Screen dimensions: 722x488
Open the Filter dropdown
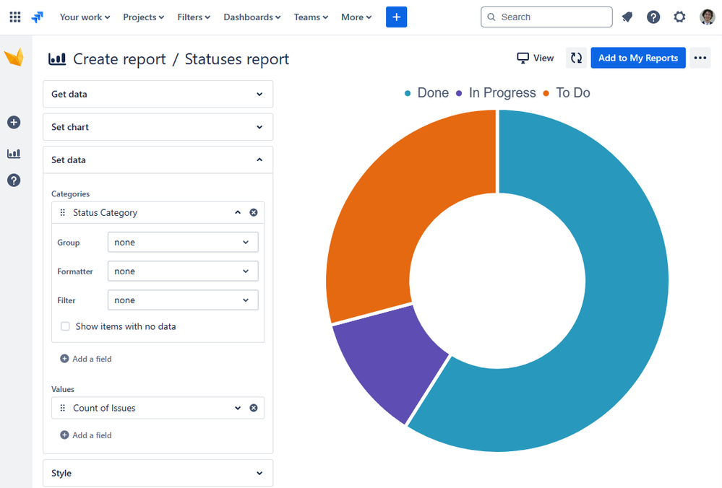tap(183, 300)
